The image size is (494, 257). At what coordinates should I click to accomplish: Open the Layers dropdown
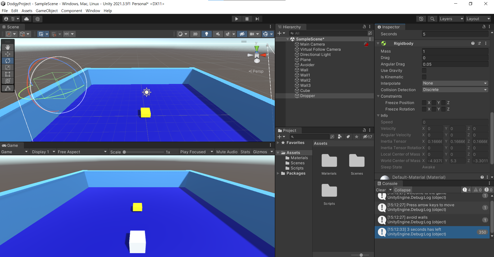click(x=451, y=19)
